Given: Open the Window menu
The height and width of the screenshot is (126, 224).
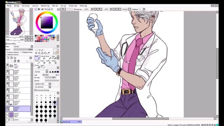Looking at the screenshot, I should [x=73, y=6].
